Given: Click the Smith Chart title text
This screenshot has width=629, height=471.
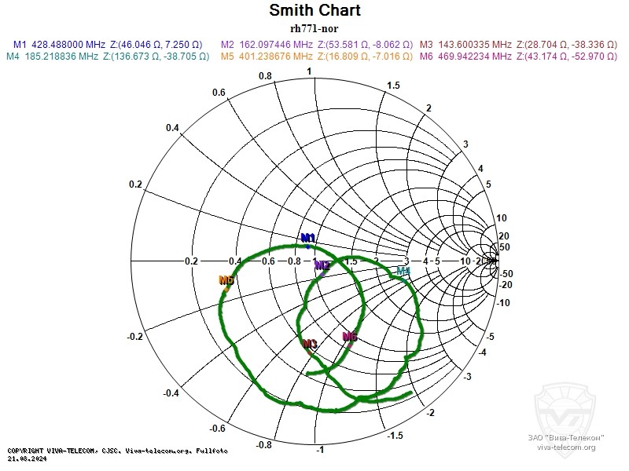Looking at the screenshot, I should click(314, 11).
